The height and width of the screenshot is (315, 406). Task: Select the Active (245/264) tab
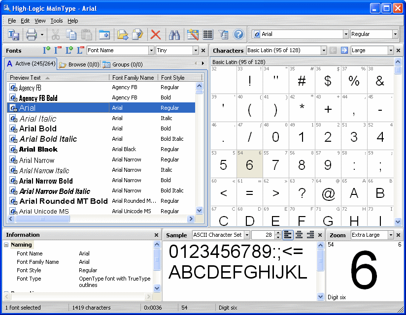pos(31,63)
